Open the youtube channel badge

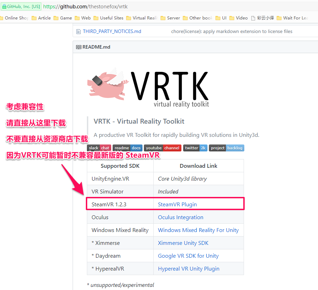[x=162, y=148]
